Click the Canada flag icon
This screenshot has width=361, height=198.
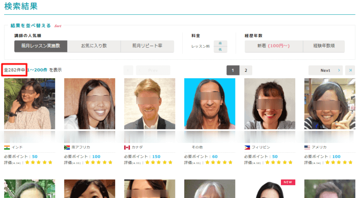127,147
